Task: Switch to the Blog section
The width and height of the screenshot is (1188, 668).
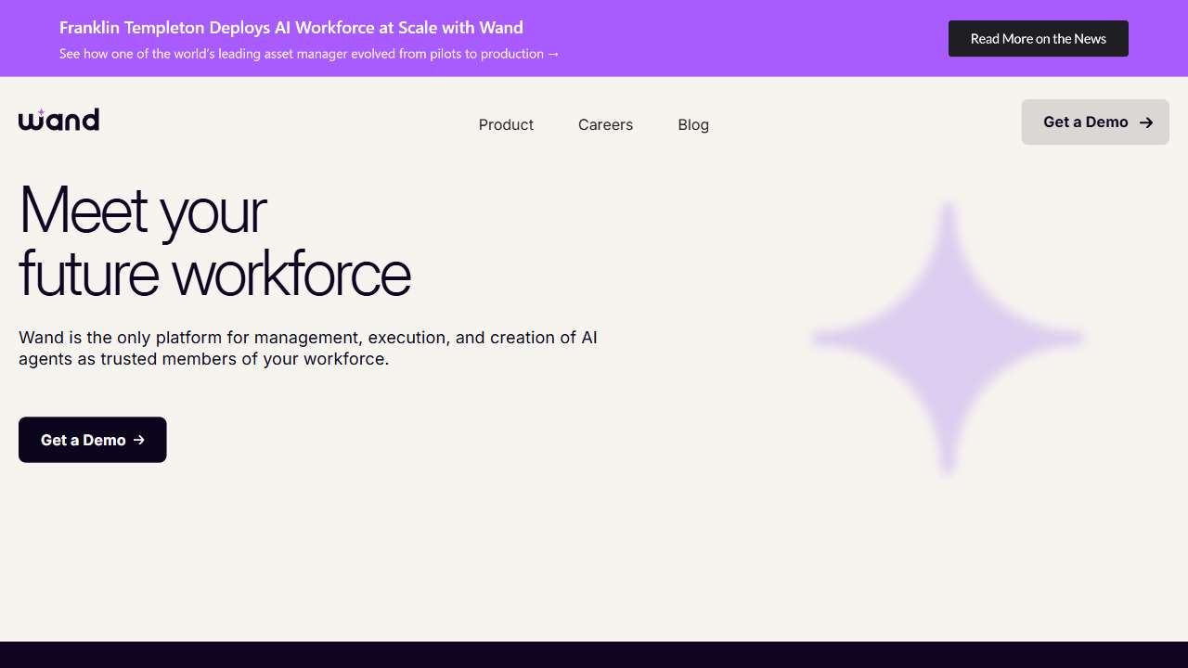Action: click(x=693, y=124)
